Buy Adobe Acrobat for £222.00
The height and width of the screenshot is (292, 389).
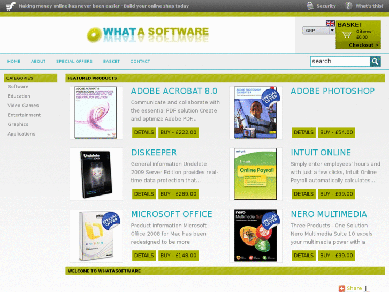point(178,132)
